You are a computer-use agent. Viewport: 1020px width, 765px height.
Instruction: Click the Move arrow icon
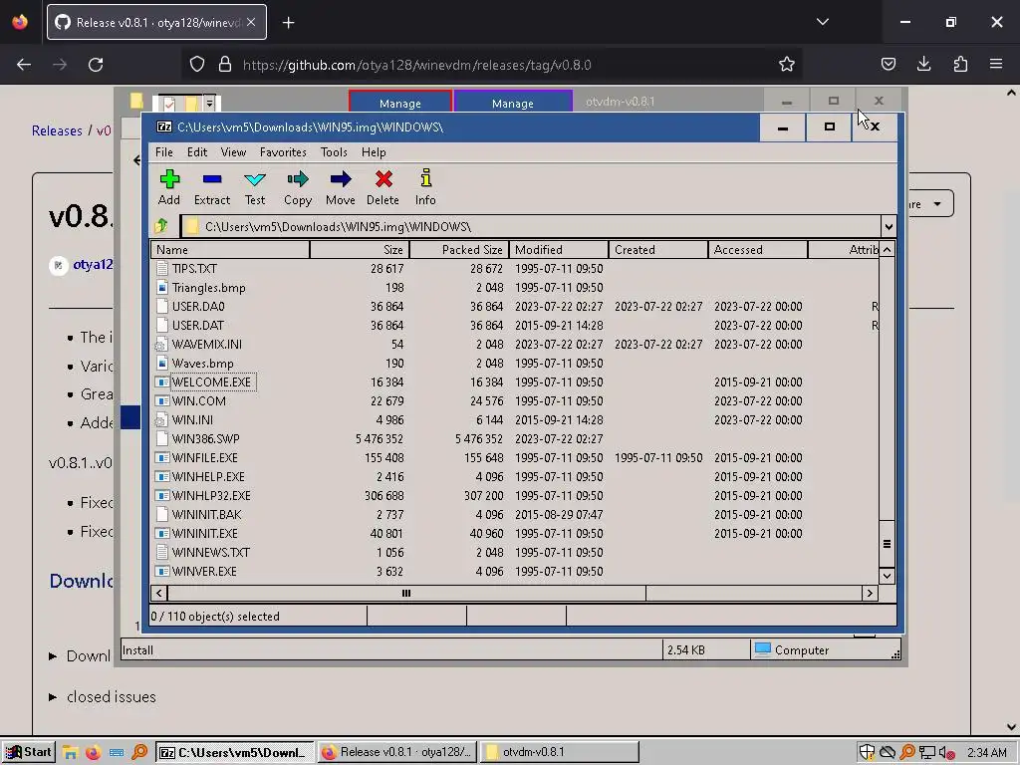point(341,179)
